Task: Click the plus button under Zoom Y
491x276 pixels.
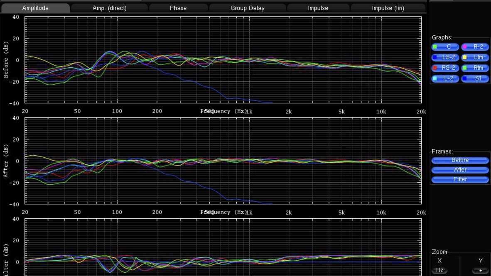Action: pyautogui.click(x=481, y=270)
